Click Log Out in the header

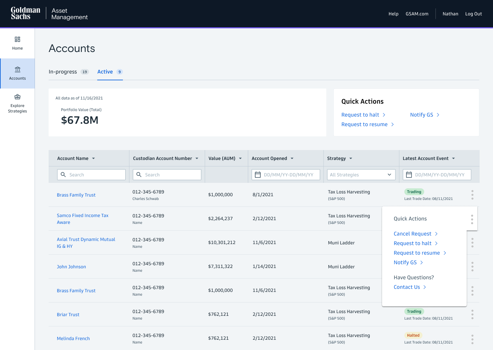(x=473, y=14)
